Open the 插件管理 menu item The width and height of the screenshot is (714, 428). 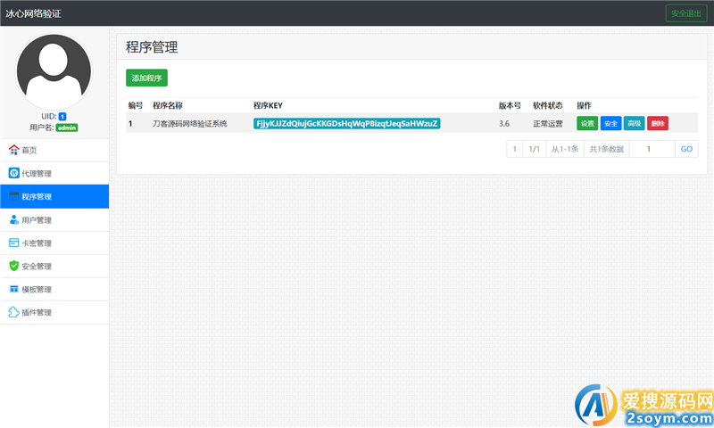coord(54,312)
